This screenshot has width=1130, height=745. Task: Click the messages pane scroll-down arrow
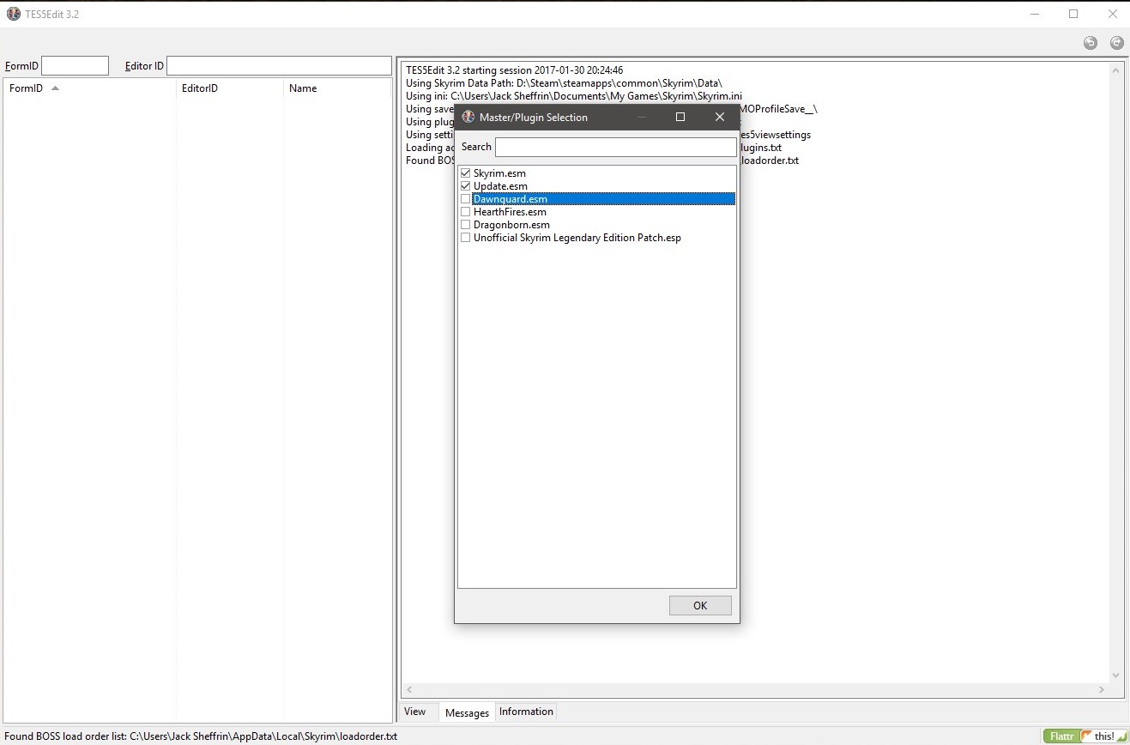click(1115, 675)
